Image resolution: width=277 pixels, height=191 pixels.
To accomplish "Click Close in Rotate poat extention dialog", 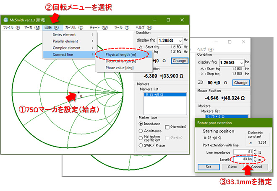I will [x=233, y=167].
